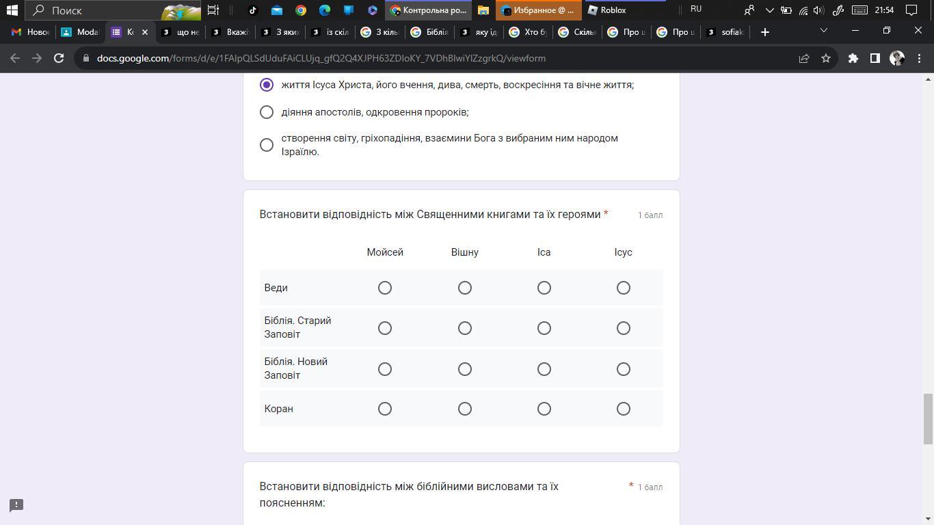This screenshot has width=934, height=525.
Task: Expand the tab search dropdown chevron
Action: click(x=823, y=31)
